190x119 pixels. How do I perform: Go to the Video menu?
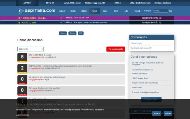[x=105, y=11]
